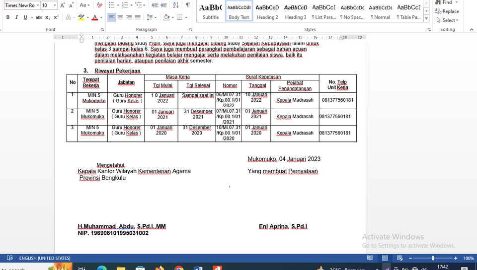Toggle Underline formatting
Viewport: 477px width, 270px height.
tap(25, 17)
